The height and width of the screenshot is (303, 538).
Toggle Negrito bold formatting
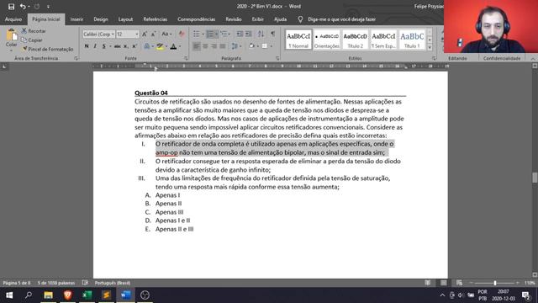(87, 46)
